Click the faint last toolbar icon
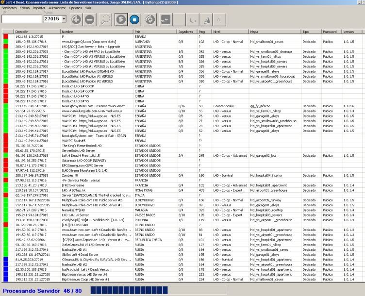 tap(219, 19)
